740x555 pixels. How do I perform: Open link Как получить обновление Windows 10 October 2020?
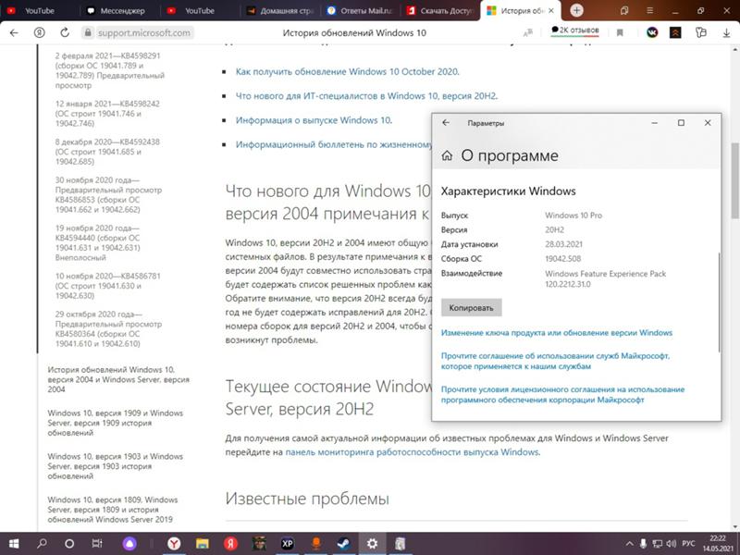coord(348,72)
